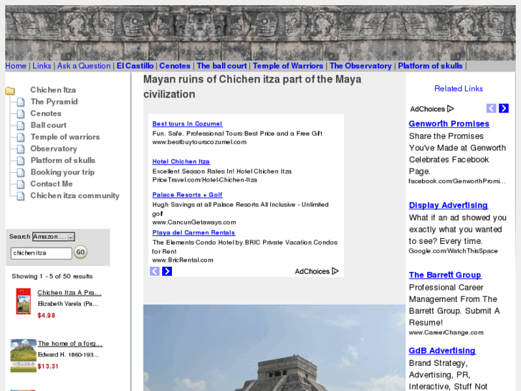Go to El Castillo page from nav bar

click(135, 66)
